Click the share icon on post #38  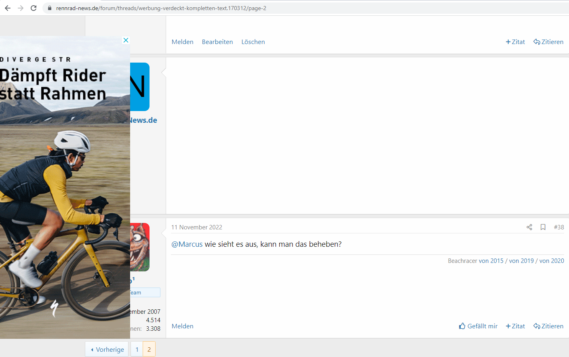point(529,227)
